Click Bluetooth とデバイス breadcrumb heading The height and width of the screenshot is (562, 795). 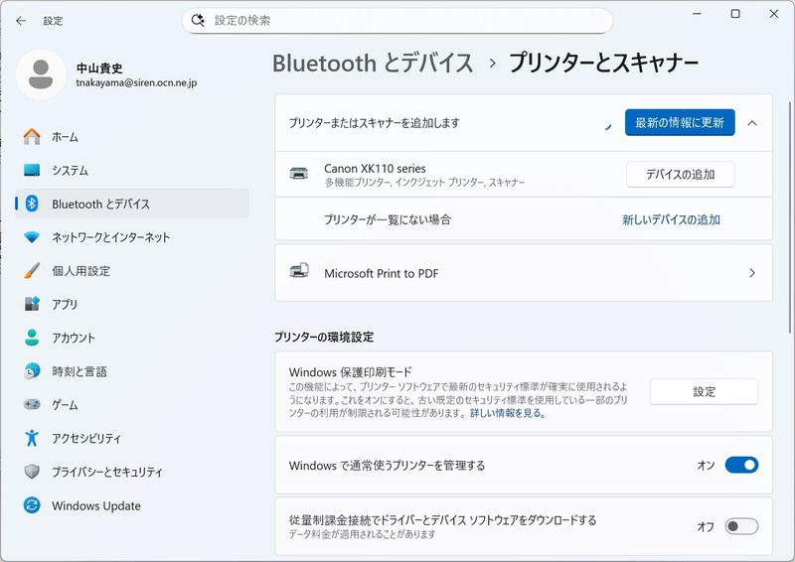tap(373, 63)
